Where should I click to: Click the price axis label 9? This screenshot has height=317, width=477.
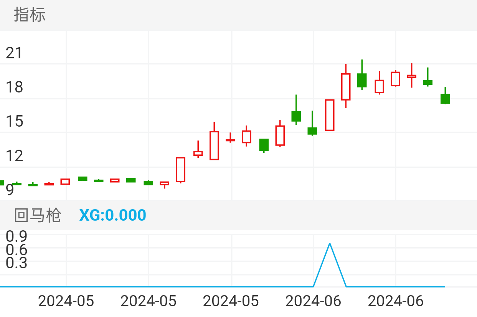click(10, 189)
